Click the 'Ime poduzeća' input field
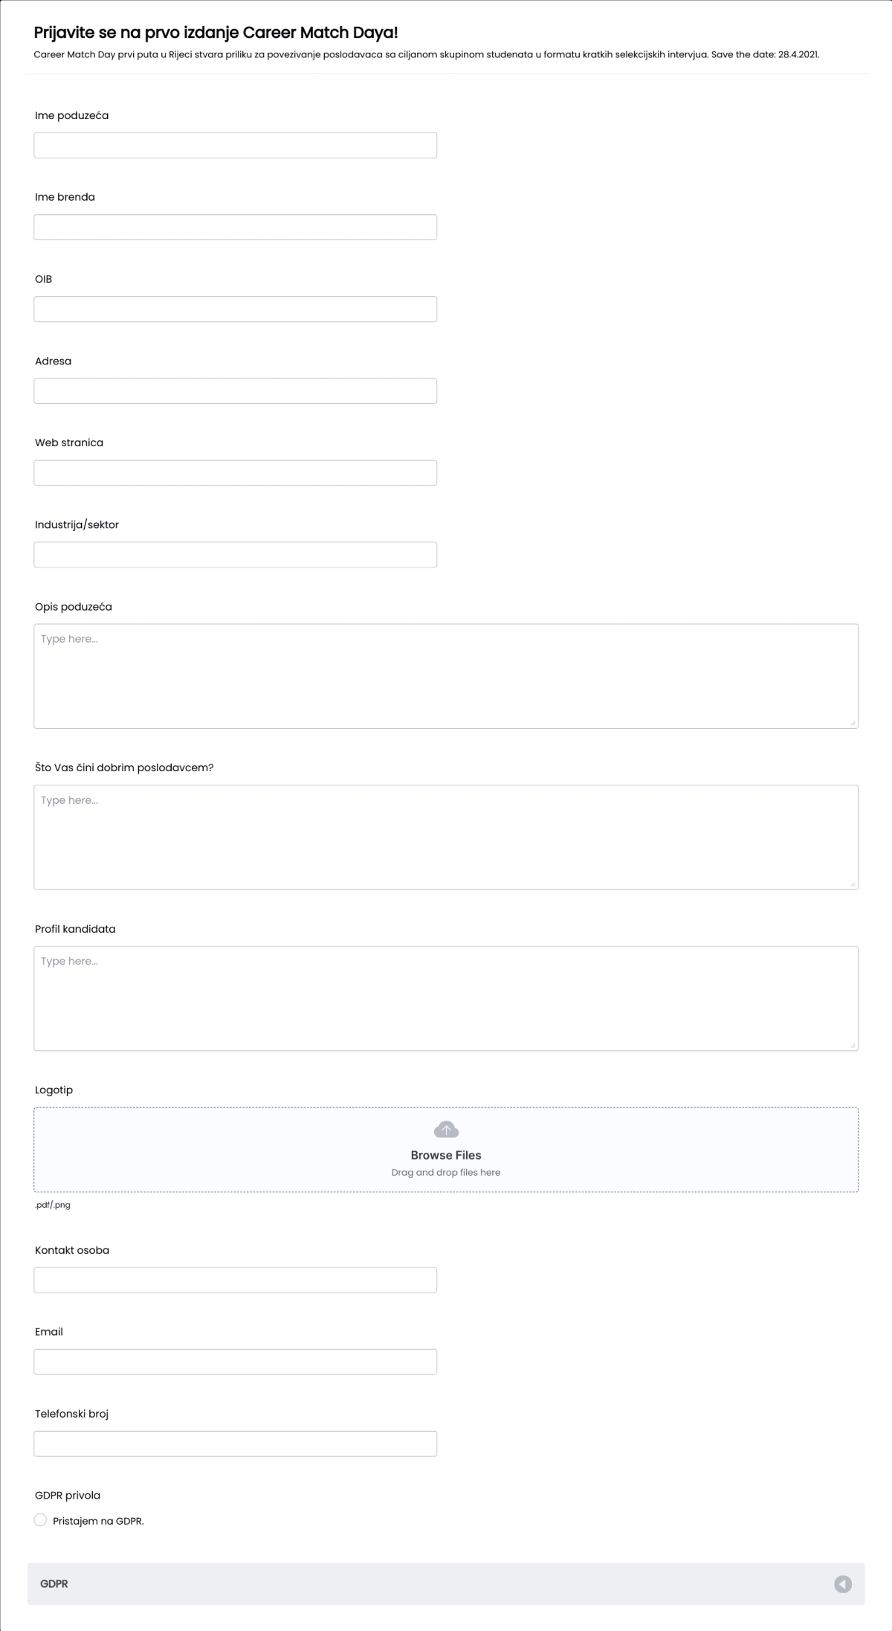This screenshot has height=1631, width=892. coord(235,144)
